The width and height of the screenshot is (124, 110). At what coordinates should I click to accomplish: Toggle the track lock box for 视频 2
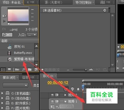(62, 95)
